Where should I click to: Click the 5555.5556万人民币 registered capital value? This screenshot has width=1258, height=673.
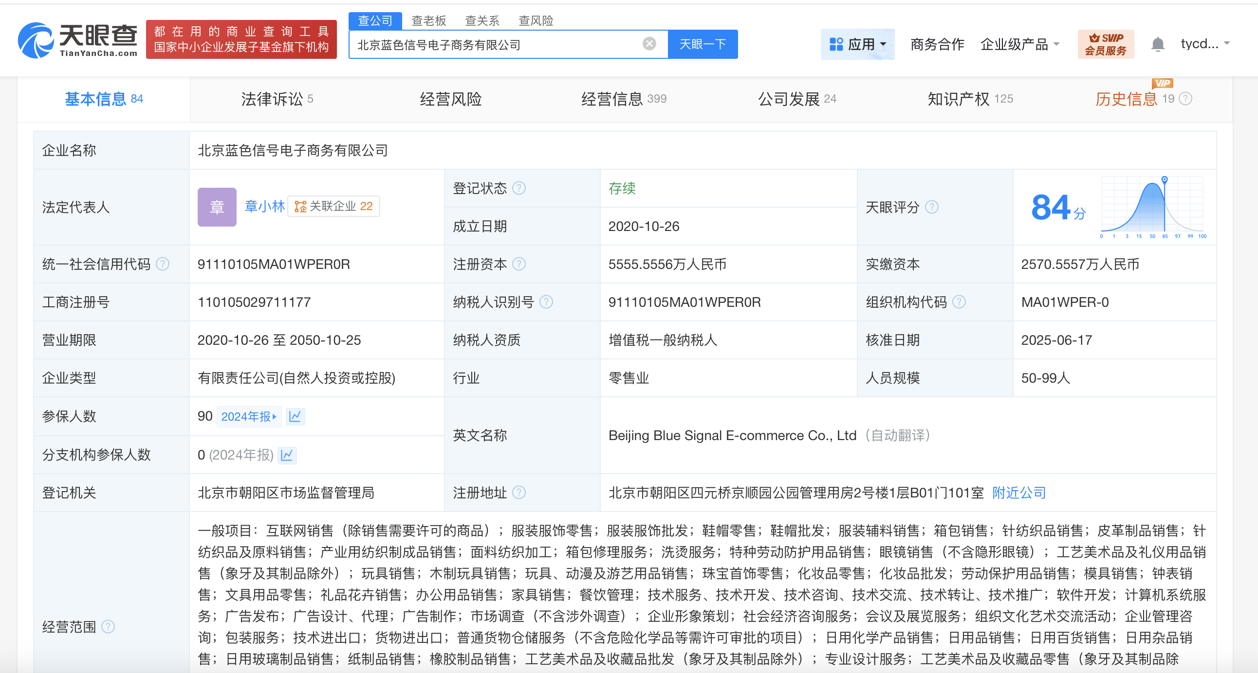click(667, 265)
